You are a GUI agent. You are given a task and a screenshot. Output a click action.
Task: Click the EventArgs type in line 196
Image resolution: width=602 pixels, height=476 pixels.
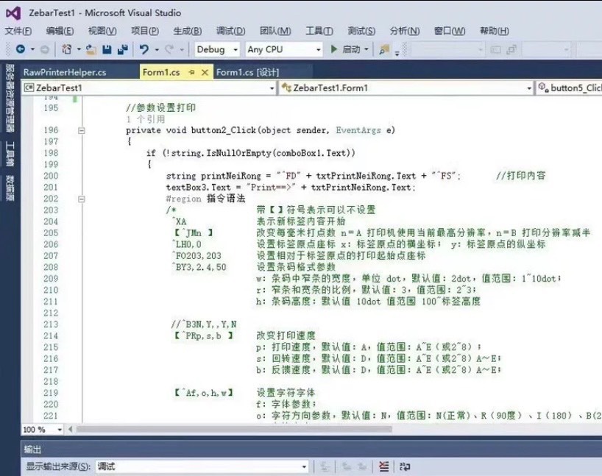click(x=358, y=130)
